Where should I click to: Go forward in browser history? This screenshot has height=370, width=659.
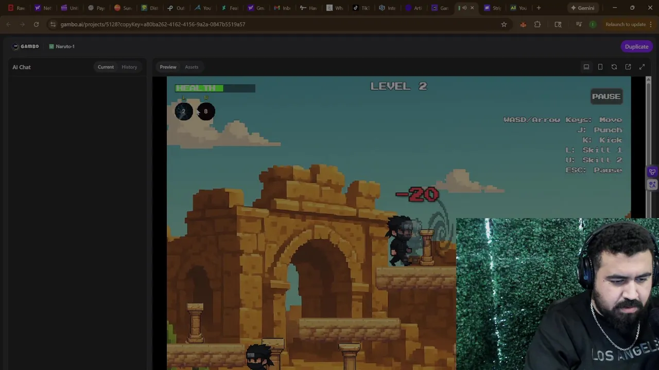(22, 24)
